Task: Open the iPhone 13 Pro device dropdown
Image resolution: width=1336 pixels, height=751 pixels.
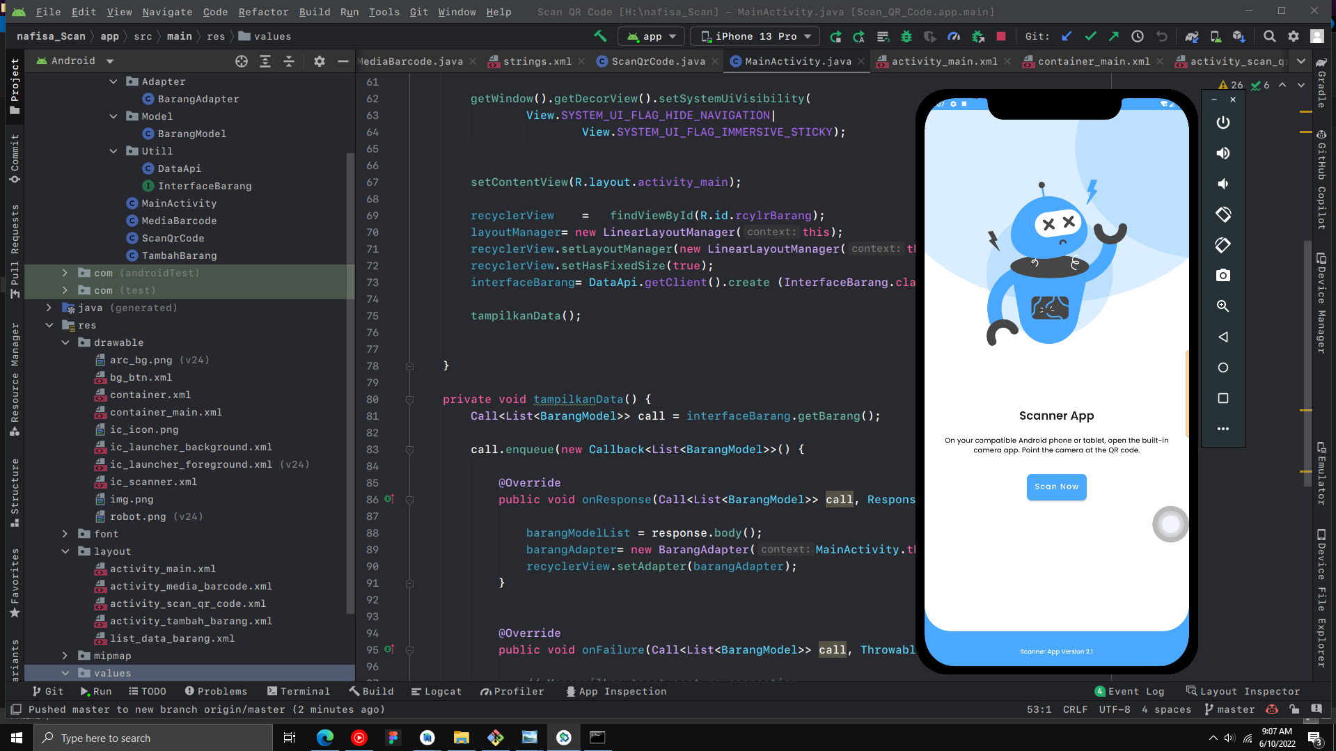Action: coord(756,36)
